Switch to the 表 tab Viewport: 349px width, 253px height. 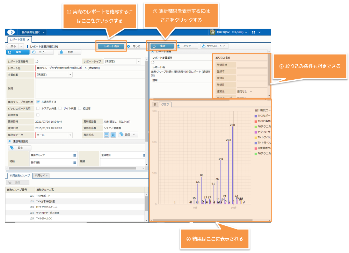coord(154,104)
